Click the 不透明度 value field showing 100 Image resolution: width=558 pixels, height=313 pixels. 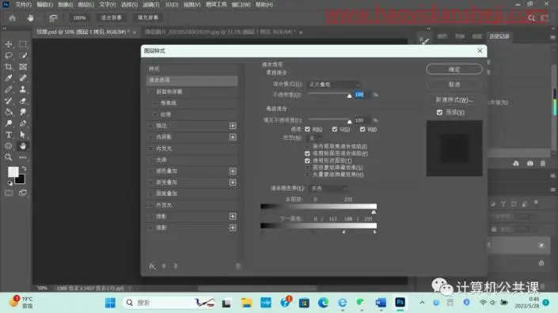tap(362, 95)
